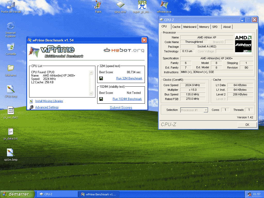
Task: Click the Instructions field MMX, 3DNow!, SSE
Action: pyautogui.click(x=217, y=72)
